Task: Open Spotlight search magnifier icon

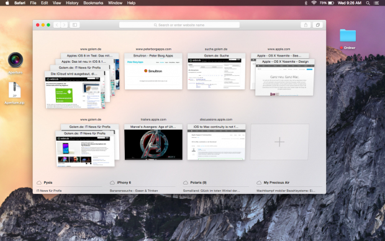Action: tap(368, 3)
